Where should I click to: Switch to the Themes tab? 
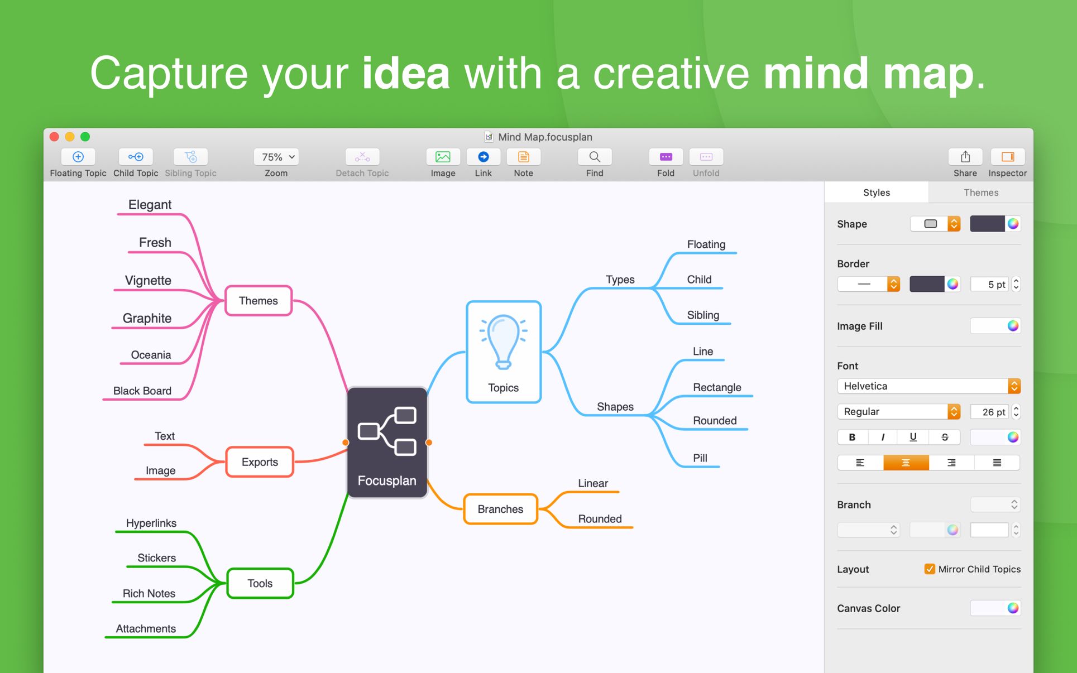point(980,192)
